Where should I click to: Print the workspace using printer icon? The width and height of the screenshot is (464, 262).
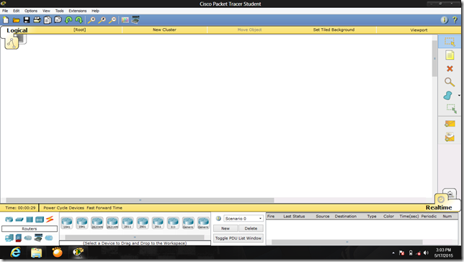[37, 20]
